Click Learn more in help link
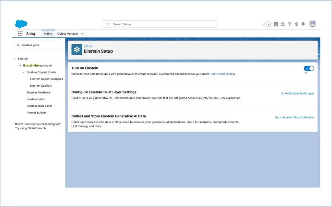Screen dimensions: 332x207 (x=223, y=74)
